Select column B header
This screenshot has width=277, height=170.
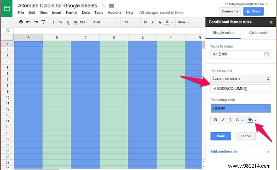pyautogui.click(x=57, y=37)
